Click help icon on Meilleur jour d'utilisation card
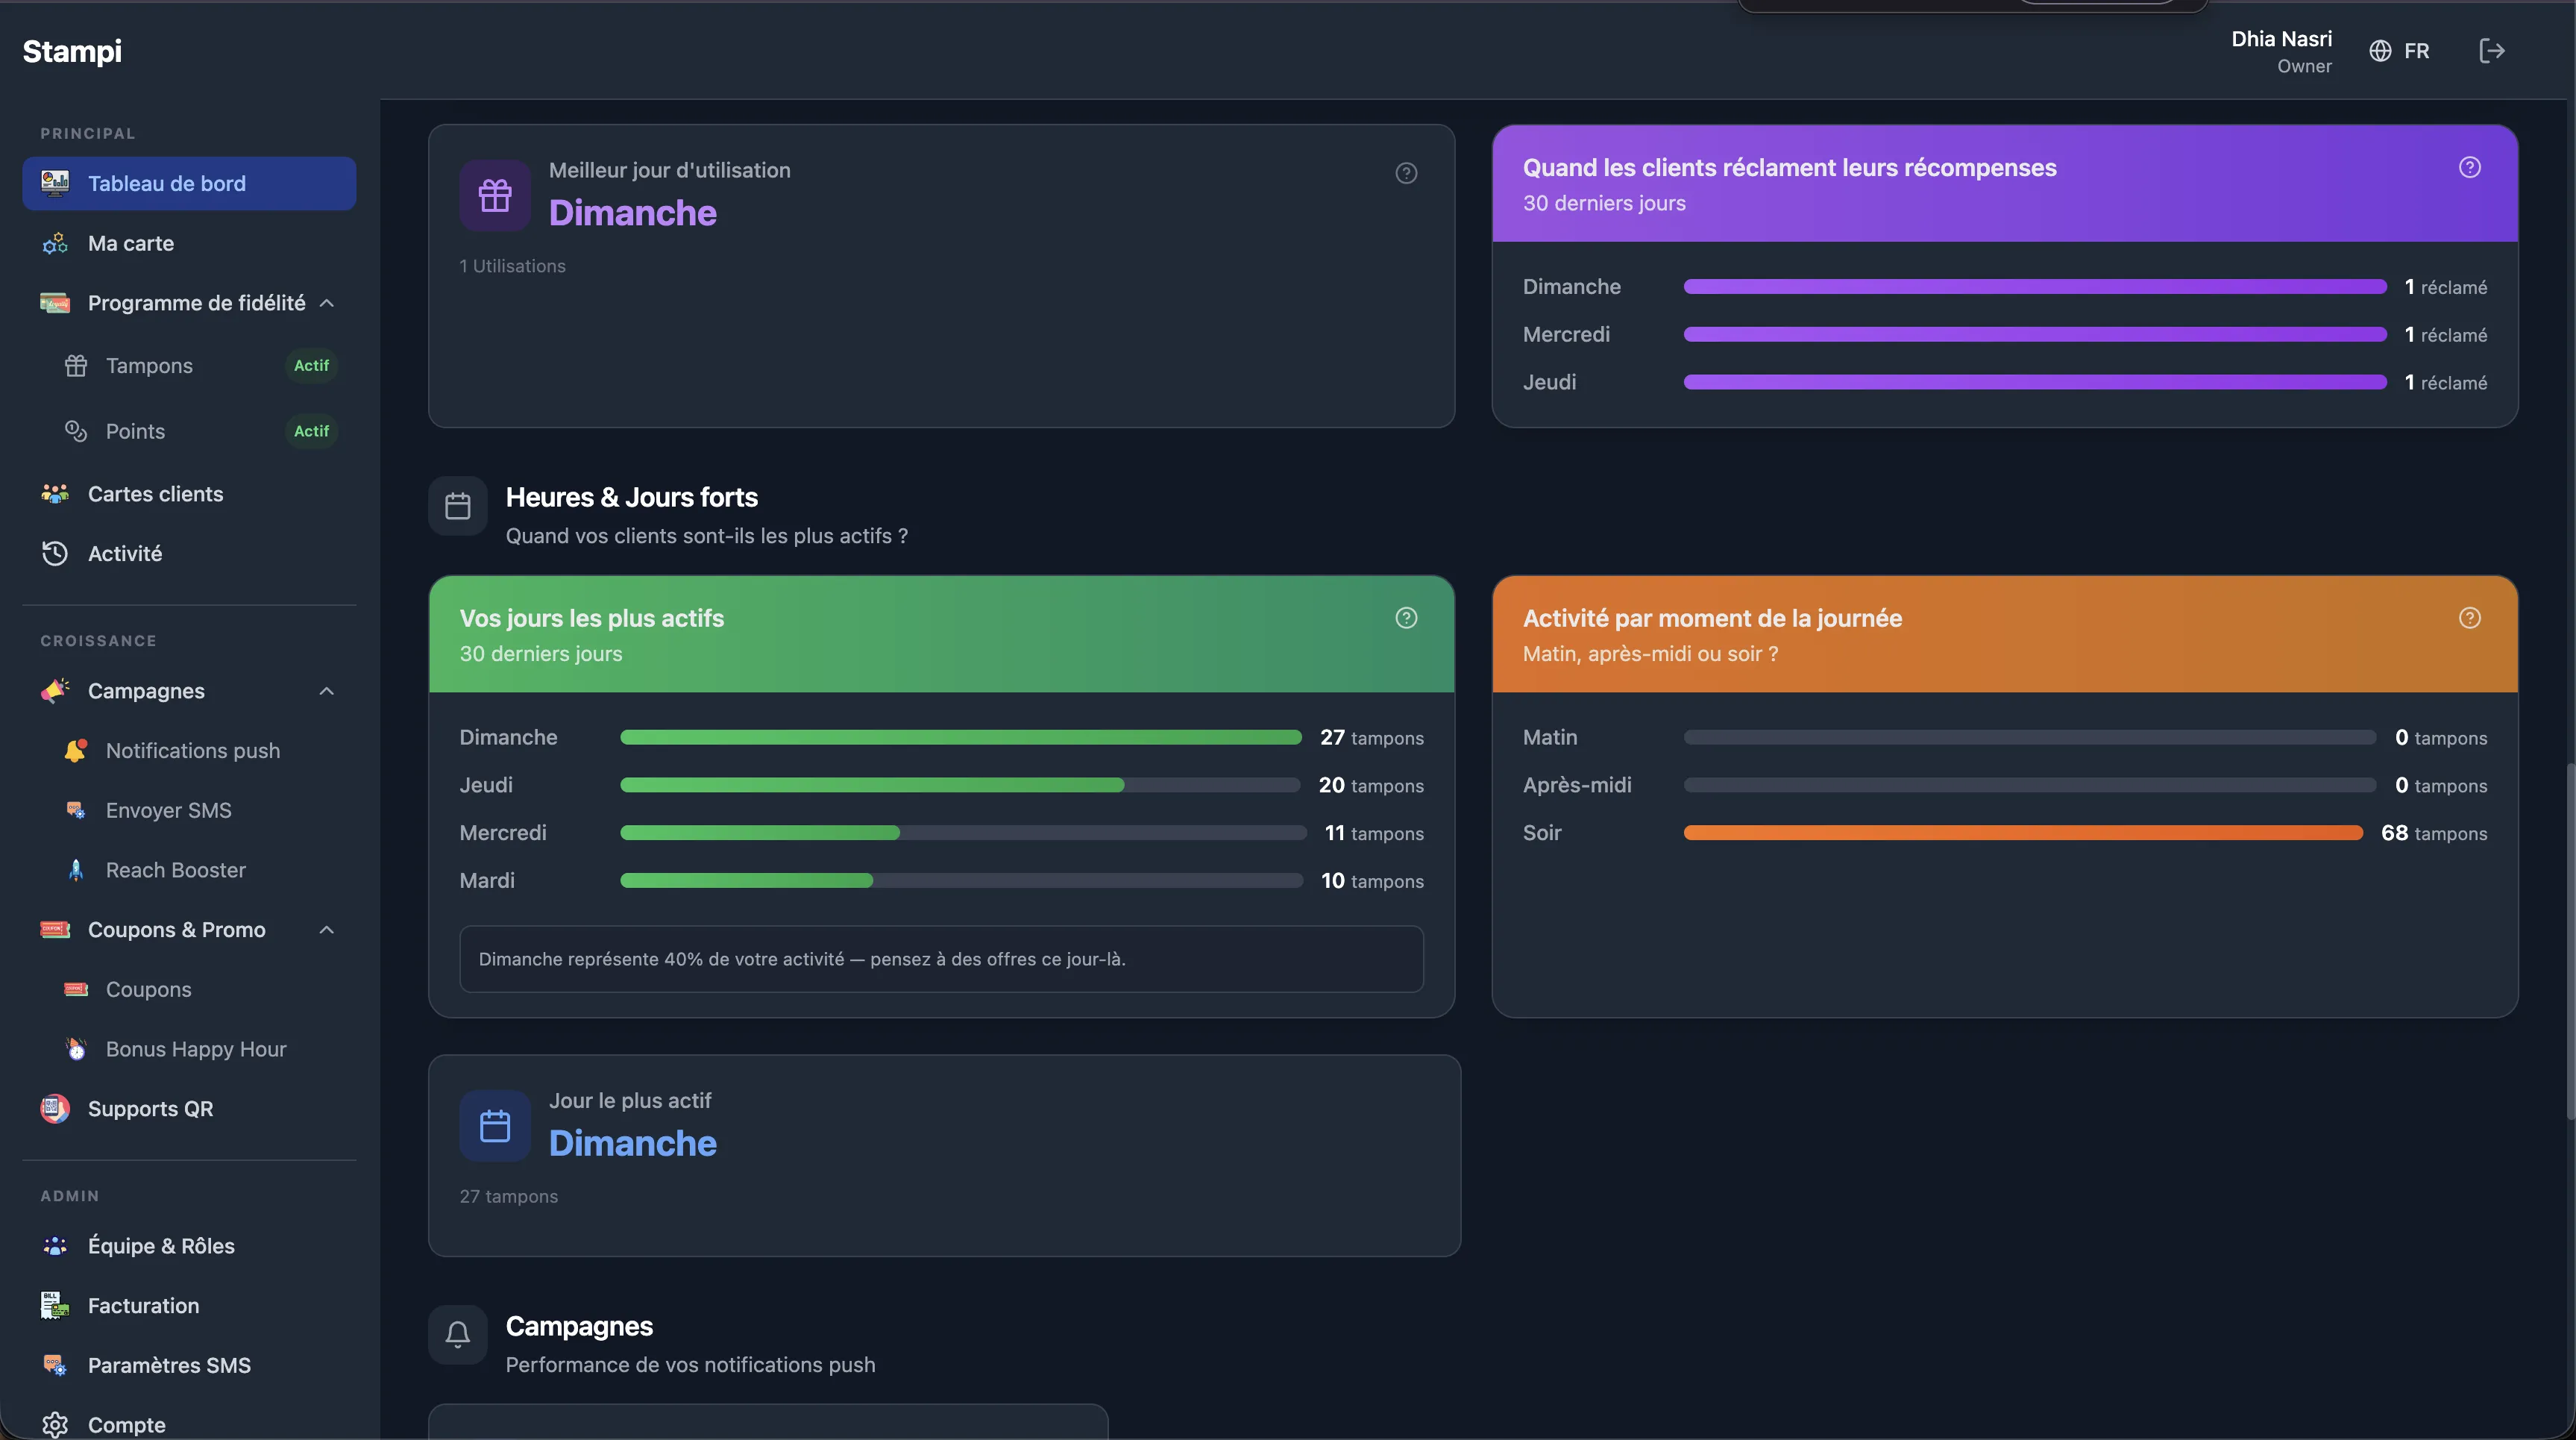Screen dimensions: 2576x1440 click(x=1406, y=173)
